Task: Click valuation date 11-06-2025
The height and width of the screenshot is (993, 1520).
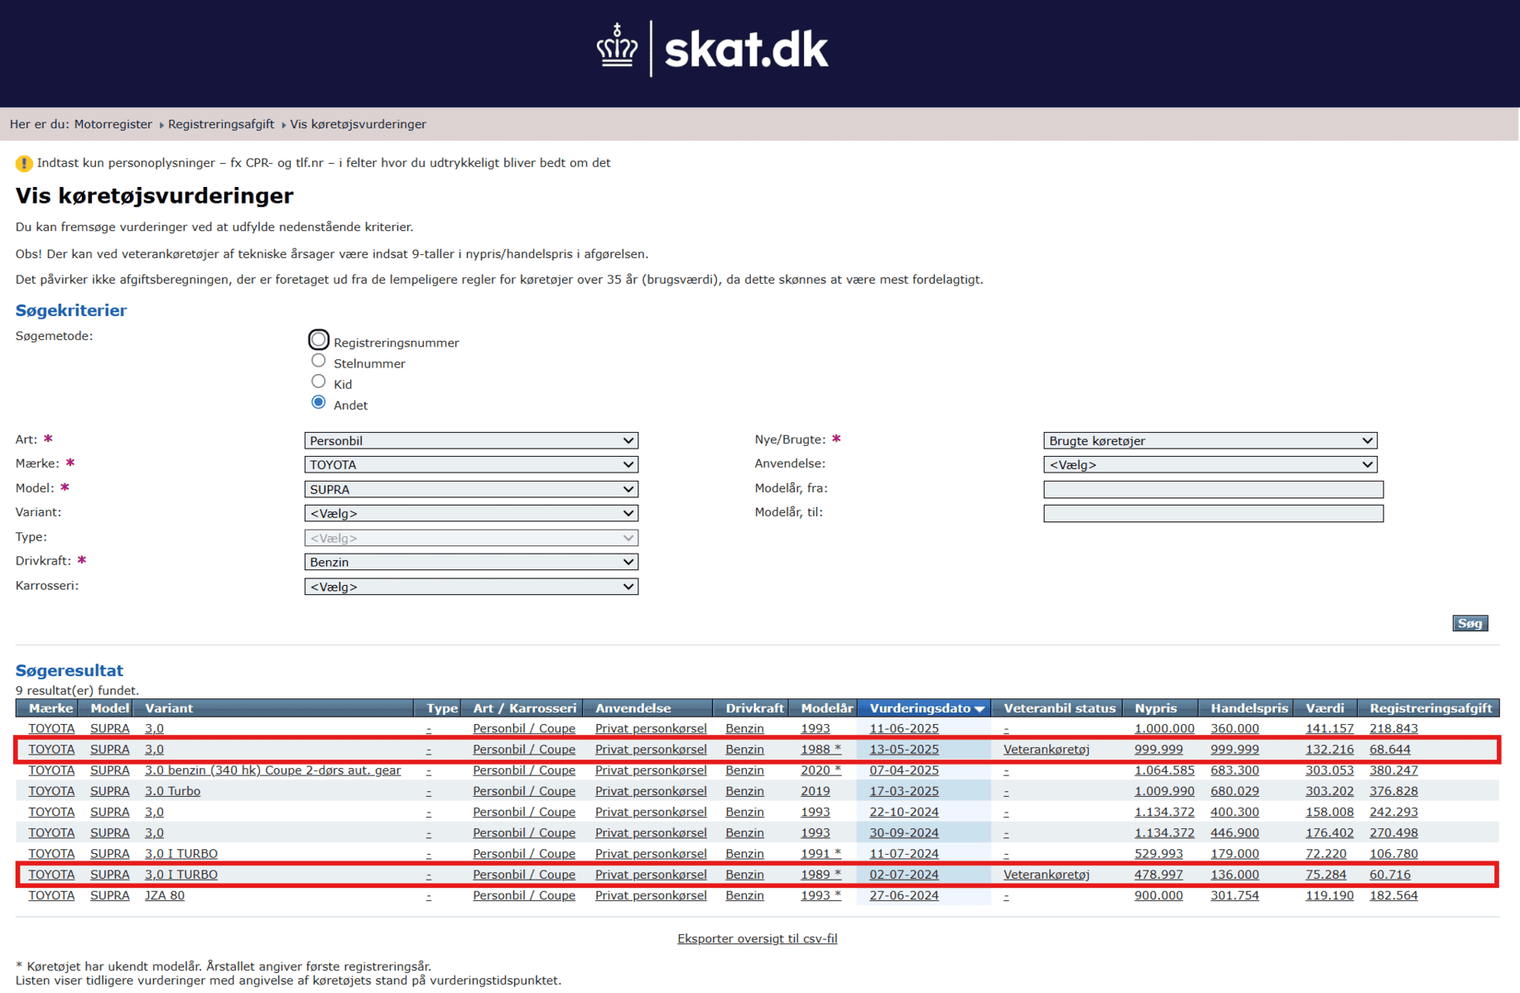Action: pyautogui.click(x=904, y=729)
